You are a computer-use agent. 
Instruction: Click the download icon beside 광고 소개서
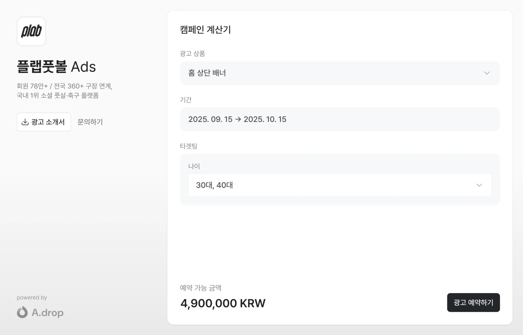[x=25, y=122]
